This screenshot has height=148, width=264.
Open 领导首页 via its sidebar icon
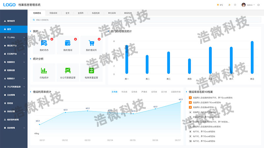(5, 21)
